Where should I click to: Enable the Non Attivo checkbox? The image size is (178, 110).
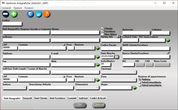coord(102,34)
